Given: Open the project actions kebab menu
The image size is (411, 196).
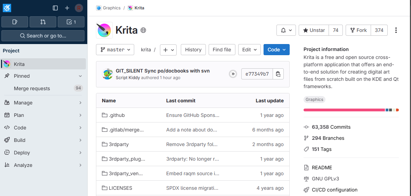Looking at the screenshot, I should [396, 30].
